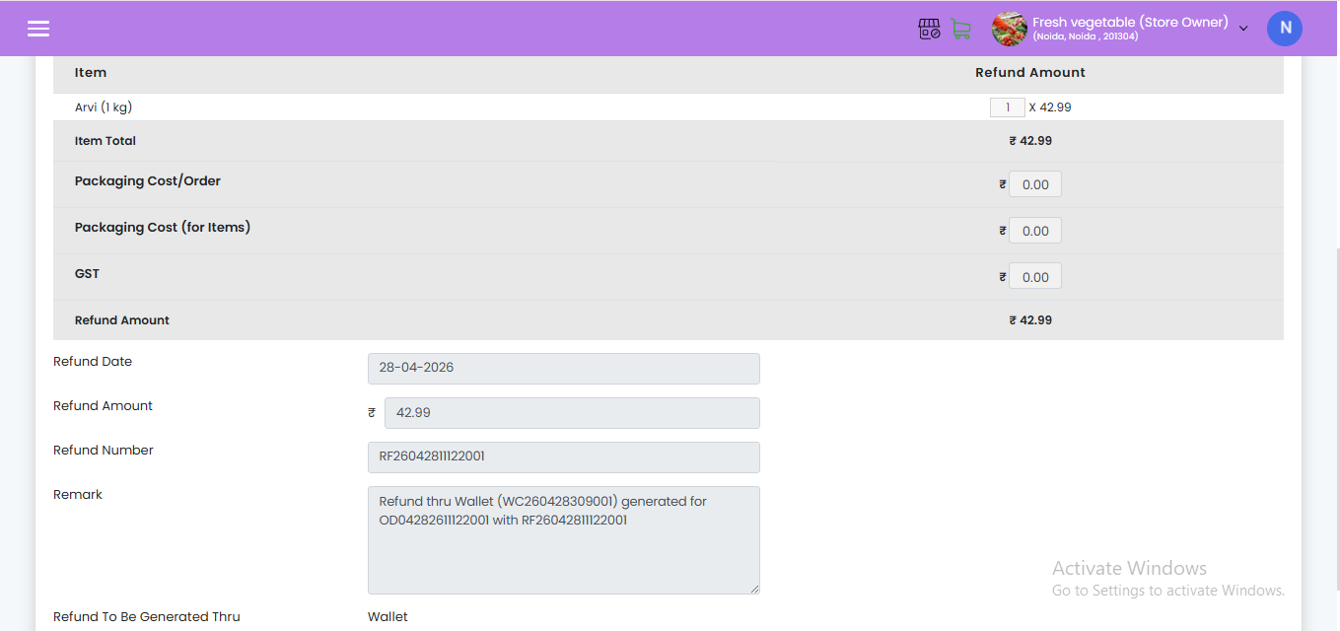
Task: Click the Refund Number label
Action: coord(104,451)
